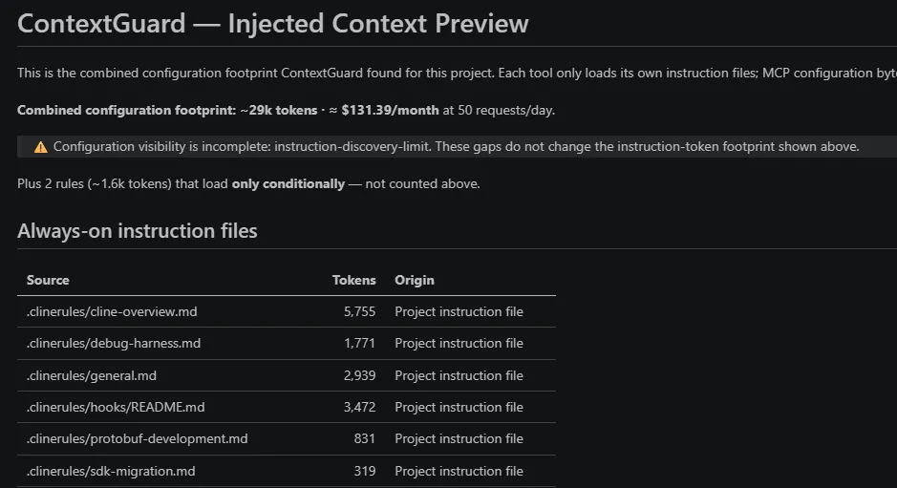Click the $131.39/month cost text
897x488 pixels.
[390, 110]
